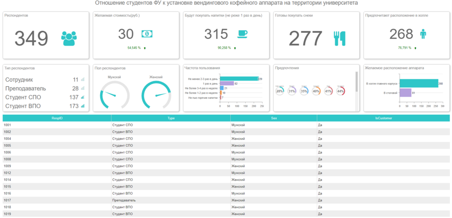Select the Мужской gender gauge
Image resolution: width=452 pixels, height=218 pixels.
point(115,94)
